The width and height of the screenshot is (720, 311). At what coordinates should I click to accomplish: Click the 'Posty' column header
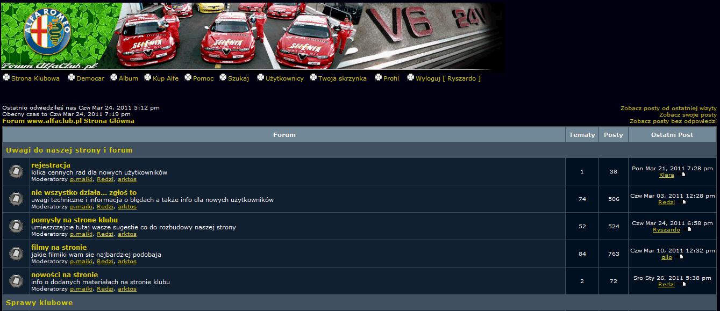(x=614, y=135)
